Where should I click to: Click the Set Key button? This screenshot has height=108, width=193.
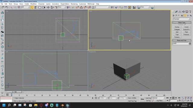148,101
